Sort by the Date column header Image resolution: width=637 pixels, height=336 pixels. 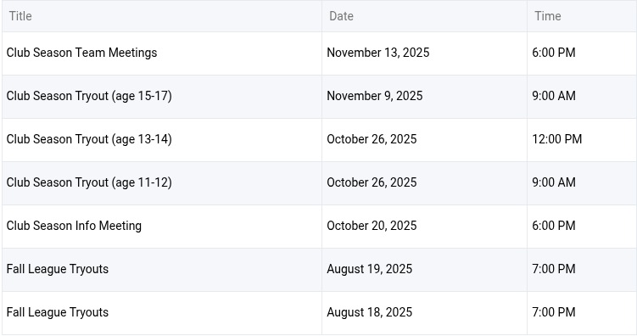click(341, 16)
